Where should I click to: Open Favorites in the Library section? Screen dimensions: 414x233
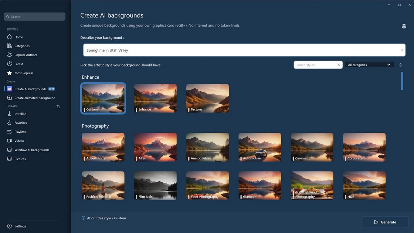pos(21,123)
